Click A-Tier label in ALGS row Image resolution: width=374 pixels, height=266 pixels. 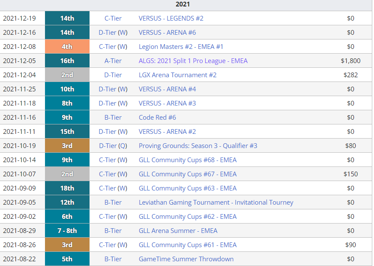(x=113, y=61)
